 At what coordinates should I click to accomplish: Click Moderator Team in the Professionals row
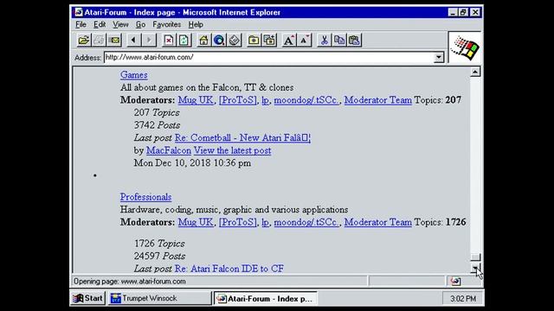378,223
